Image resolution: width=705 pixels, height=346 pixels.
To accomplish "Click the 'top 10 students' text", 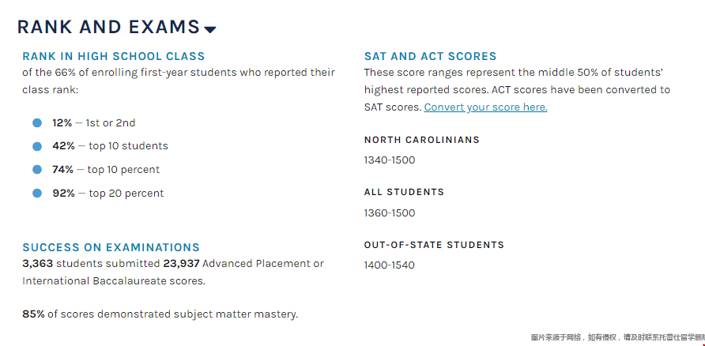I will click(128, 146).
